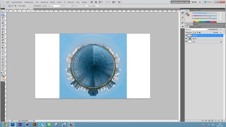The width and height of the screenshot is (226, 127).
Task: Open Illustrator from the Windows taskbar
Action: click(x=35, y=125)
